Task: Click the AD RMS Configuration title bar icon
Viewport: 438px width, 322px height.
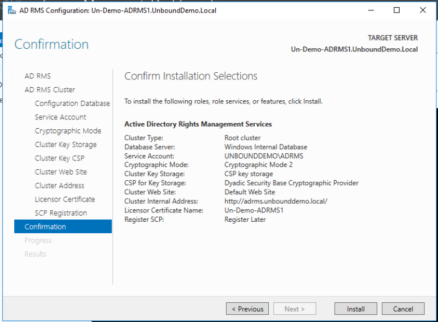Action: coord(11,10)
